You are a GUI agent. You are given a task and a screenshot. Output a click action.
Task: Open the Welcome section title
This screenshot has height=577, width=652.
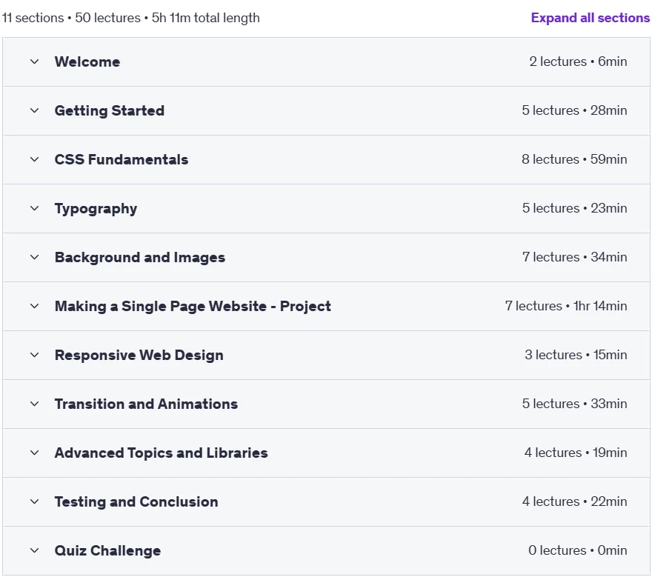(87, 62)
